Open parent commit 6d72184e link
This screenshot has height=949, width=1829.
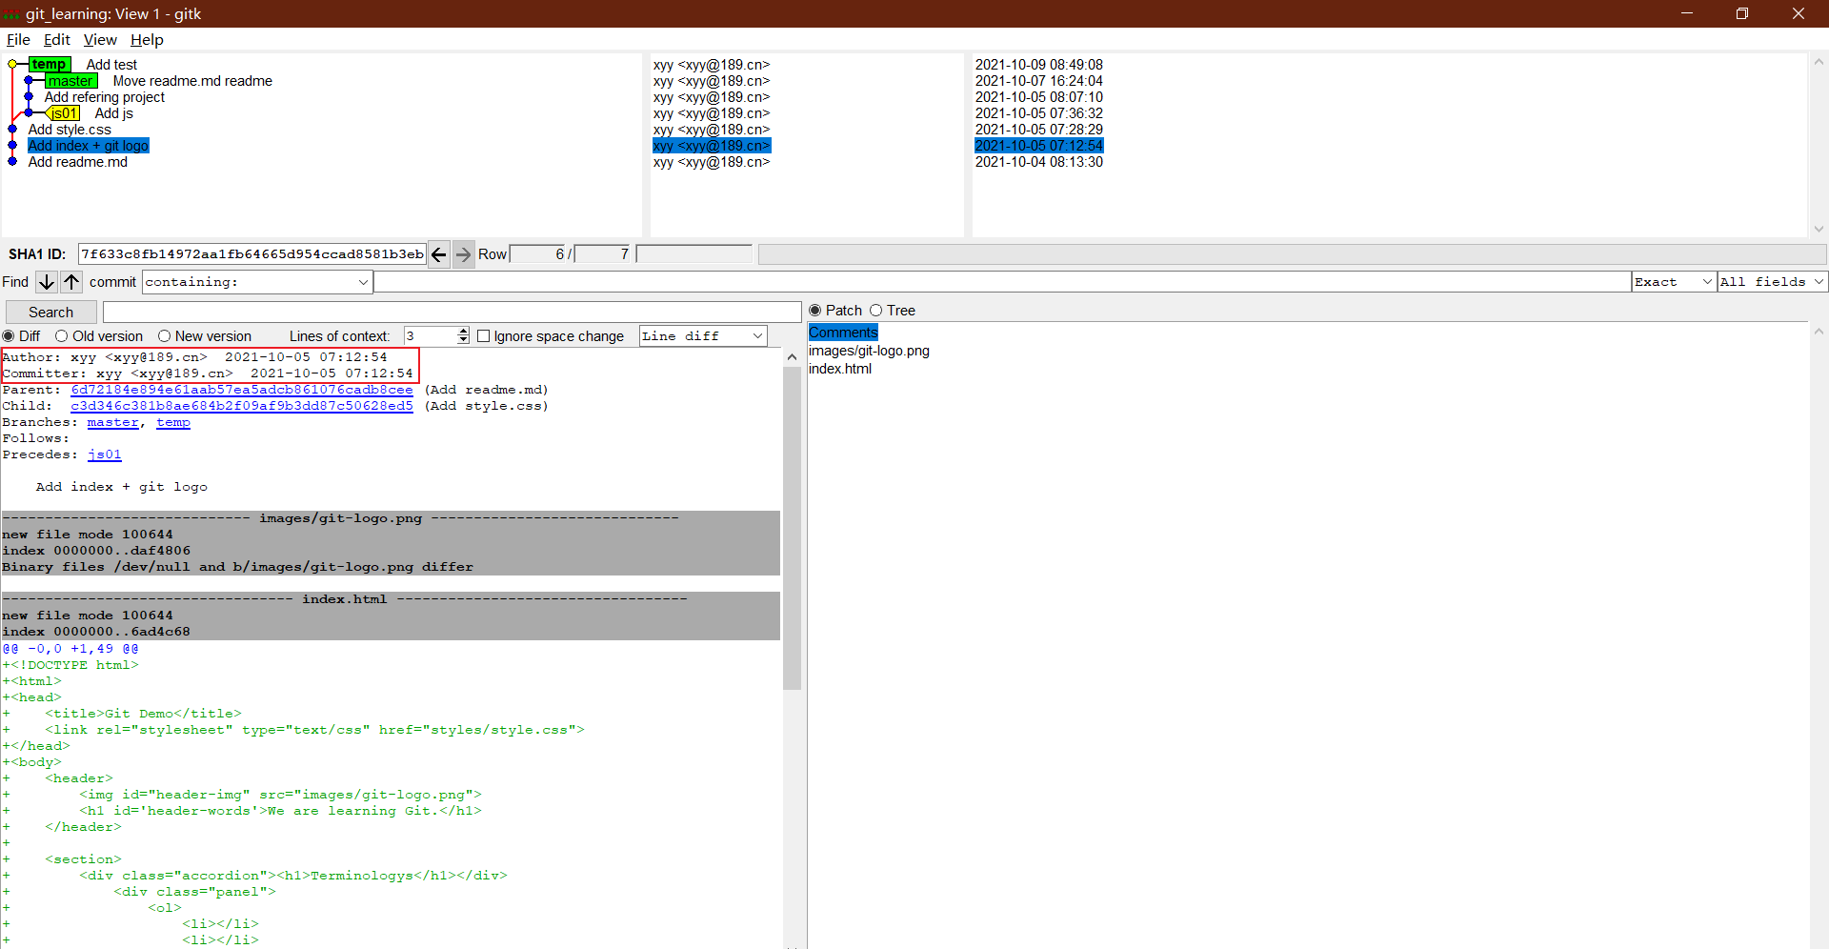[x=242, y=390]
